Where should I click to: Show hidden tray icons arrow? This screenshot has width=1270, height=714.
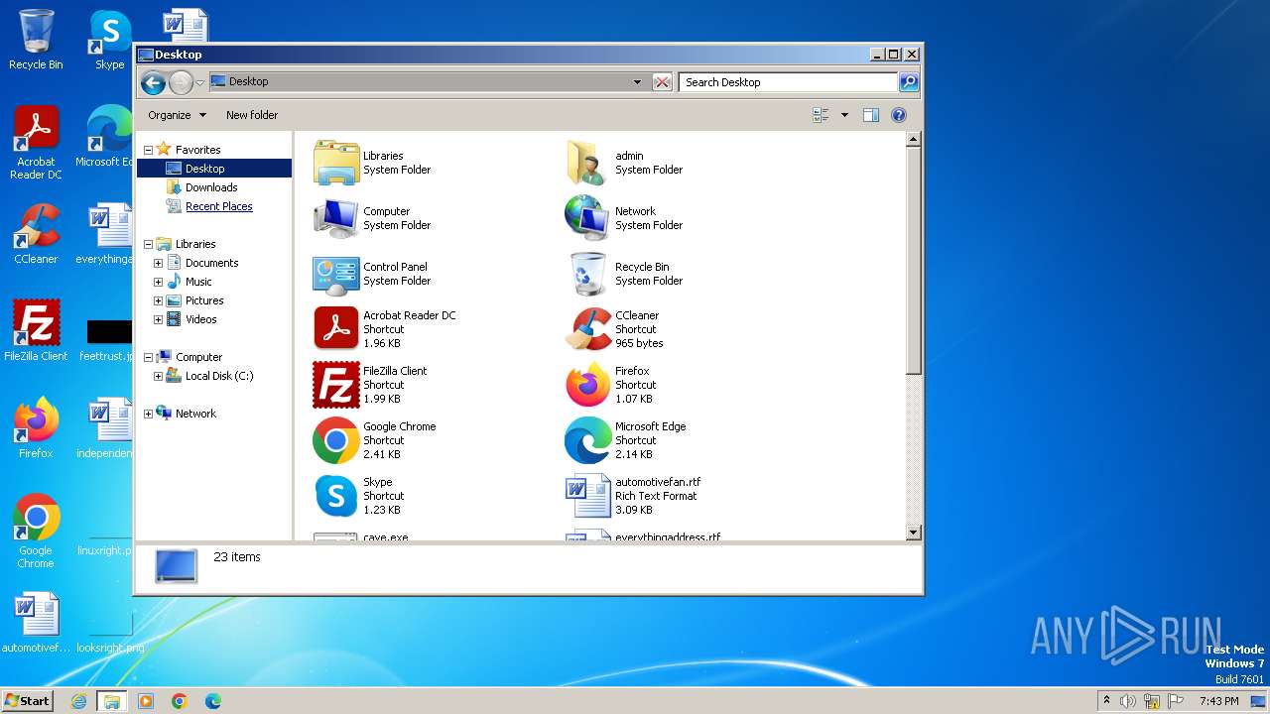point(1106,701)
